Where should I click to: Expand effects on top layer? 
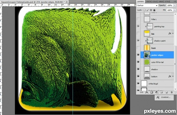[x=173, y=34]
